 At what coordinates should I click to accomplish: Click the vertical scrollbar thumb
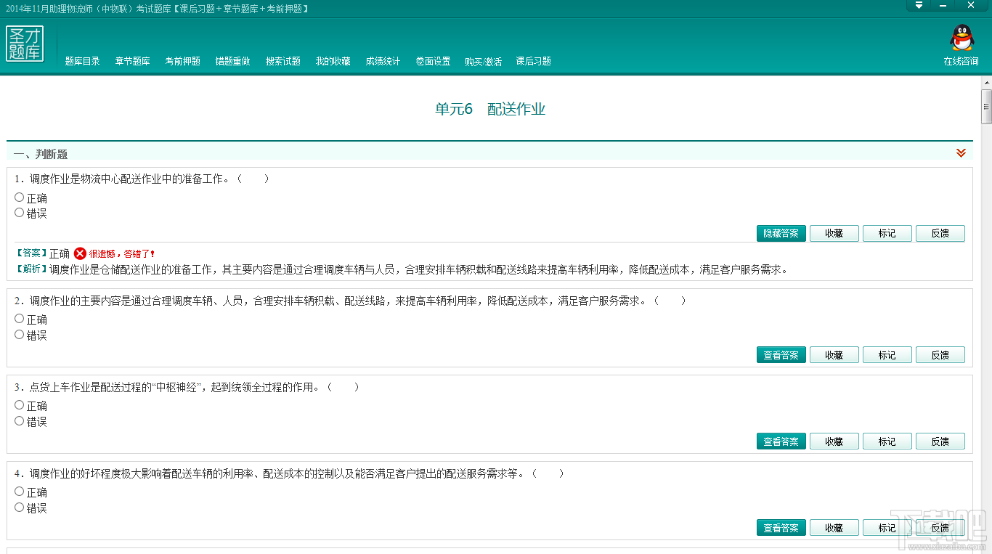(986, 106)
